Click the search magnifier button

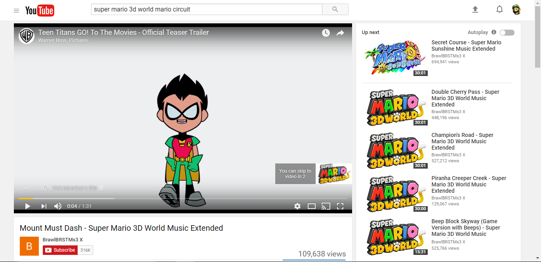[335, 9]
